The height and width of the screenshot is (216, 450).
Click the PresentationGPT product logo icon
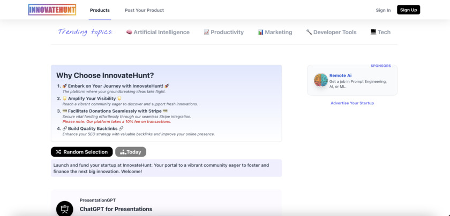tap(65, 209)
